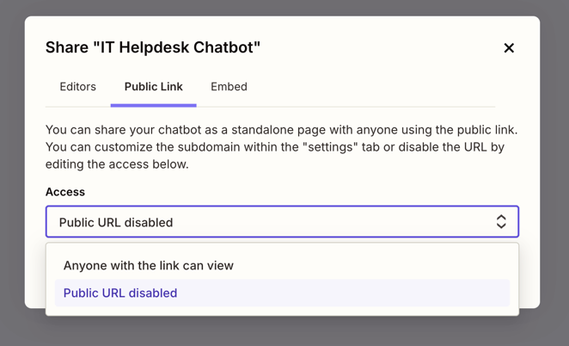Image resolution: width=569 pixels, height=346 pixels.
Task: Click the purple underline beneath Public Link
Action: tap(153, 105)
